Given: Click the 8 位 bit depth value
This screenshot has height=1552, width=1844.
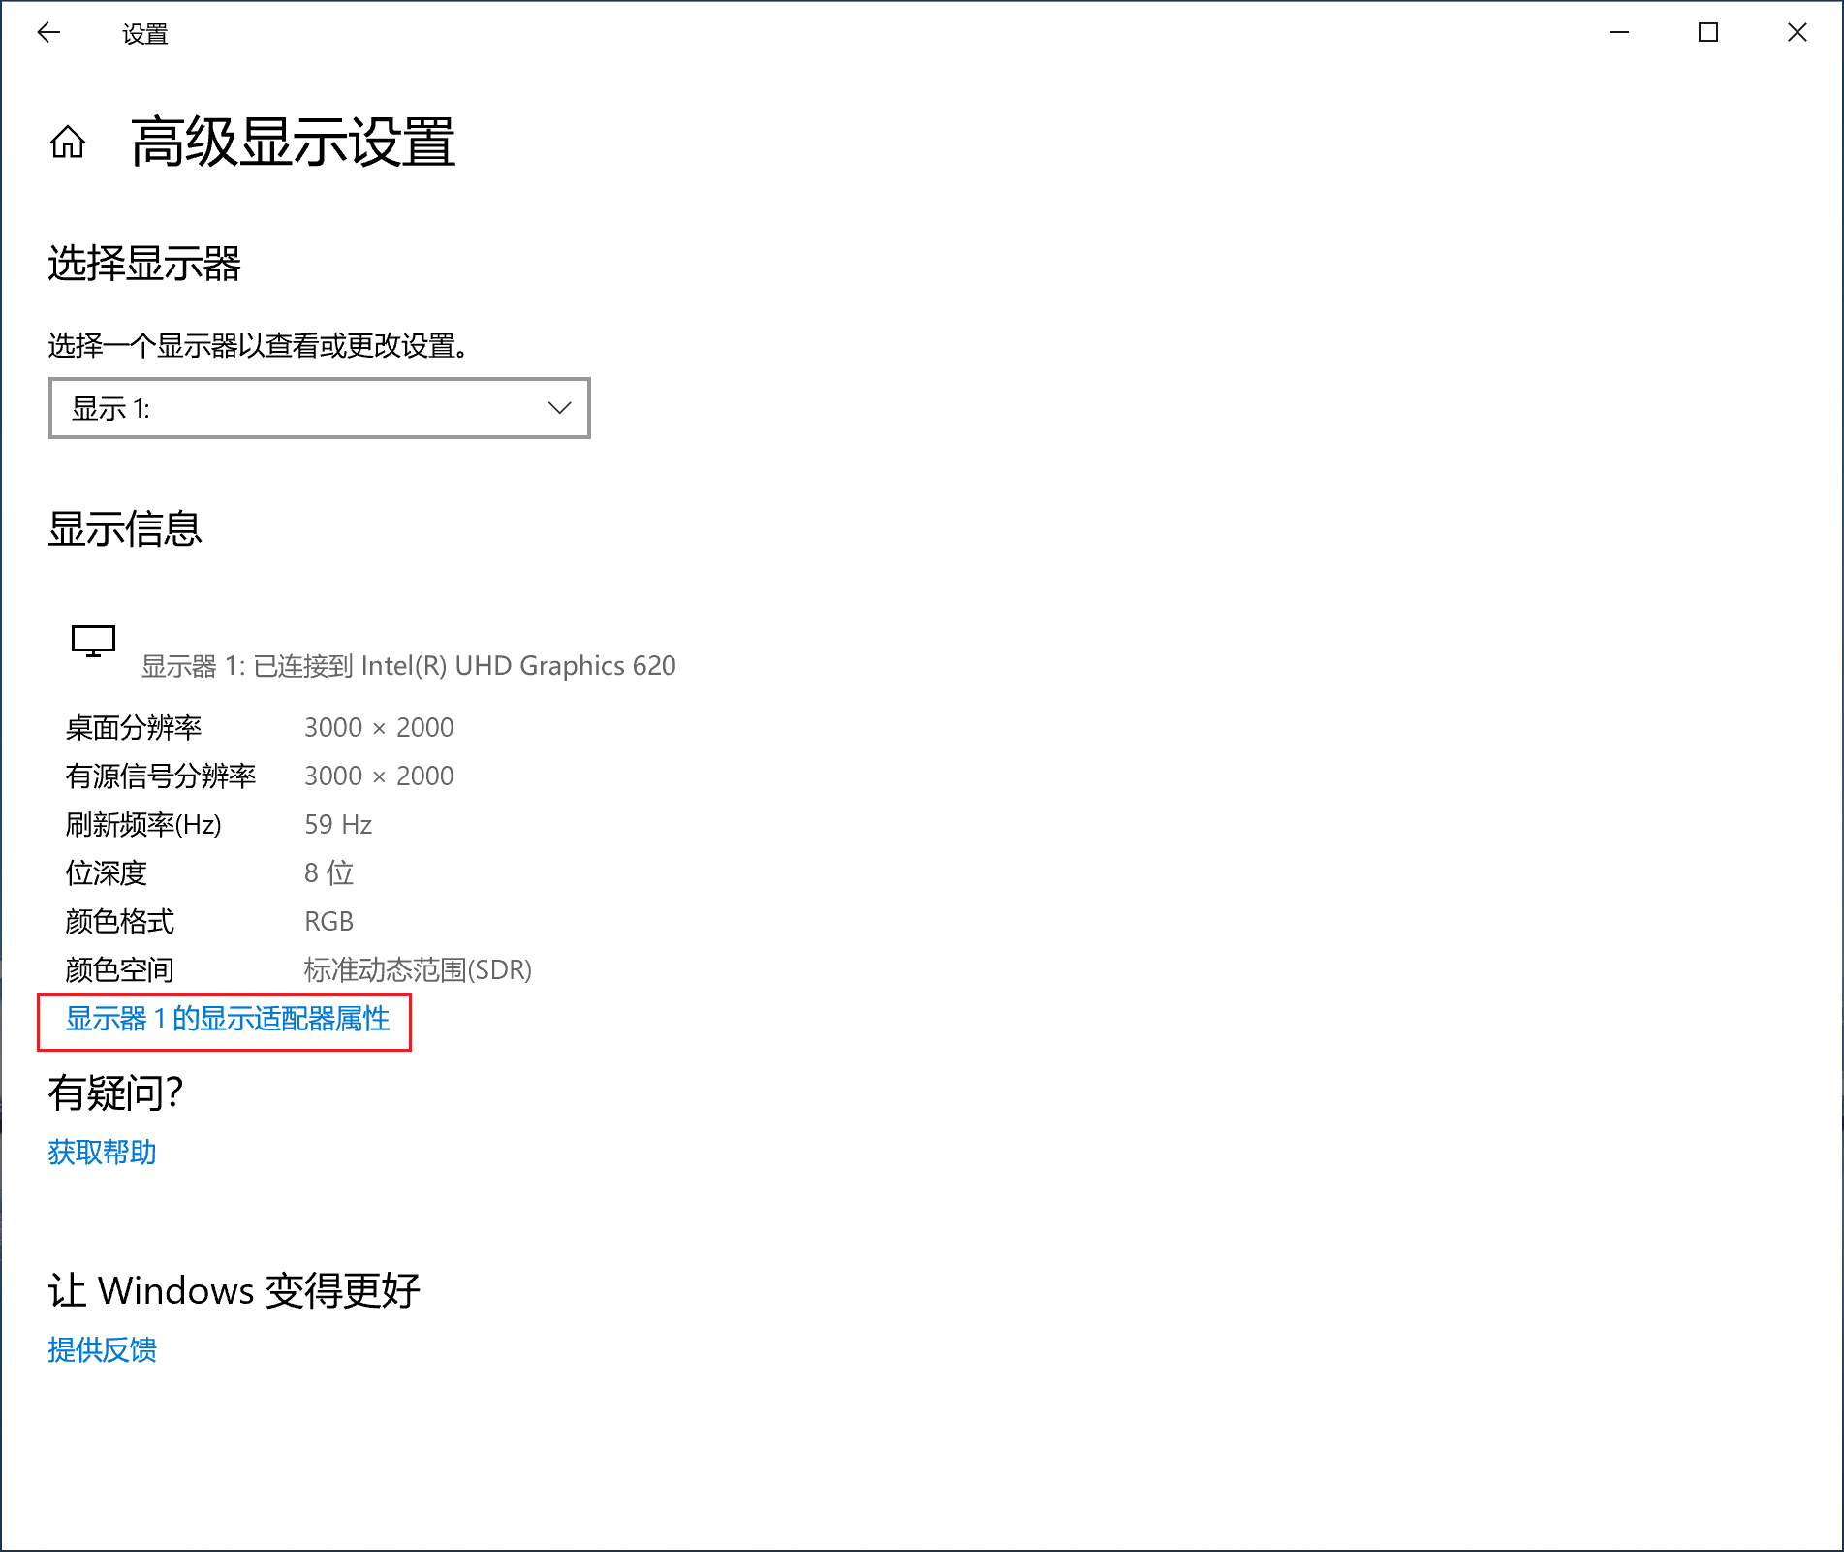Looking at the screenshot, I should (x=328, y=872).
